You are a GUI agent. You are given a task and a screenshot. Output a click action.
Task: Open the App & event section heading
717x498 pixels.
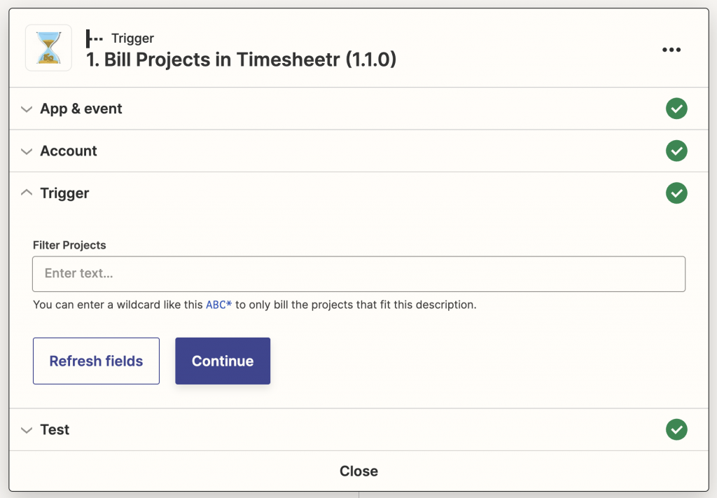(81, 109)
